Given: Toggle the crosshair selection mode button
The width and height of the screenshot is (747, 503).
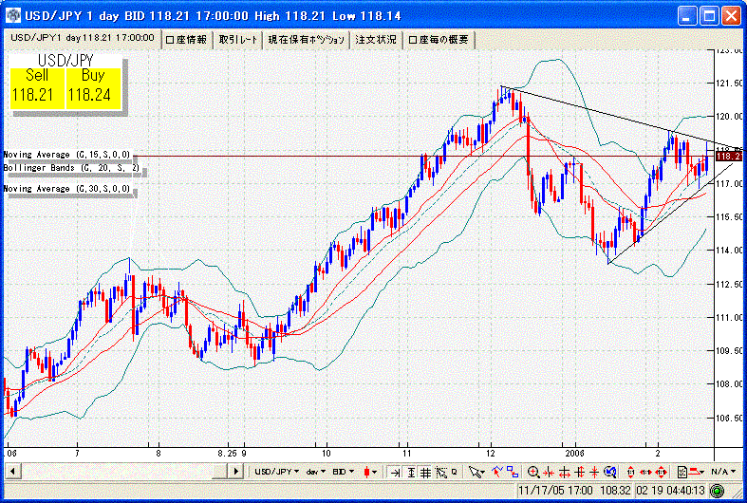Looking at the screenshot, I should coord(440,472).
